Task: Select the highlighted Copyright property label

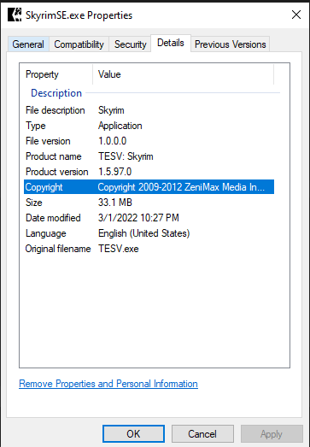Action: click(44, 187)
